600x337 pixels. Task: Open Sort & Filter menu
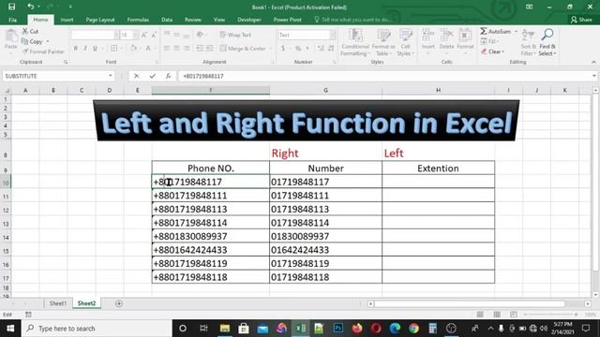click(x=528, y=42)
